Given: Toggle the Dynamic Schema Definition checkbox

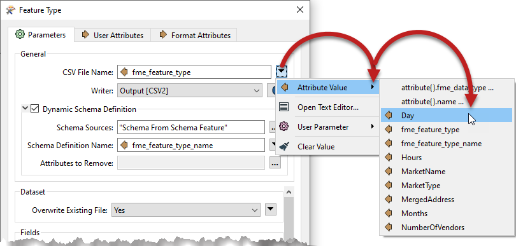Looking at the screenshot, I should pyautogui.click(x=35, y=109).
